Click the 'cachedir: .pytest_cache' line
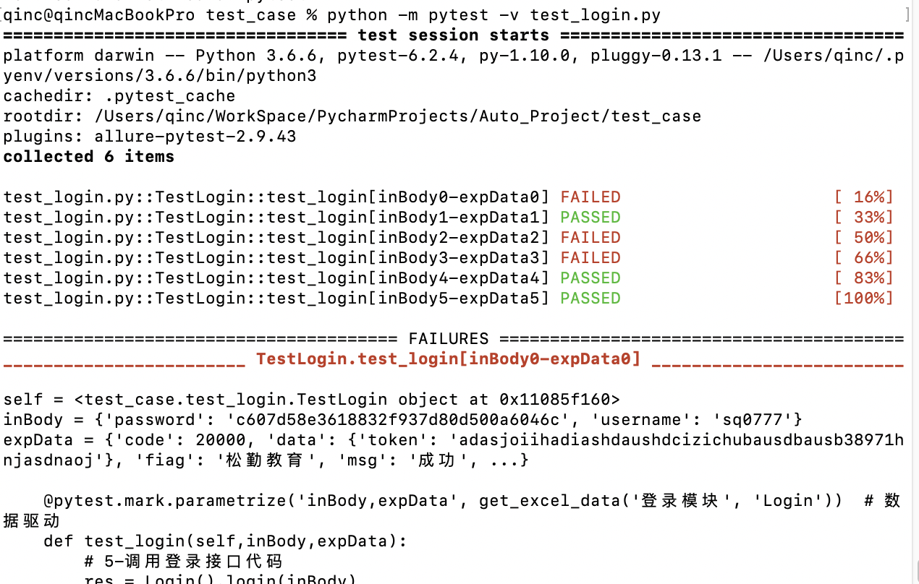Image resolution: width=919 pixels, height=584 pixels. 119,96
